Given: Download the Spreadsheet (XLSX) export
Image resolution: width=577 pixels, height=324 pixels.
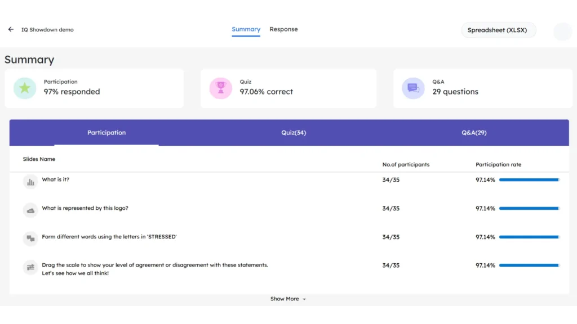Looking at the screenshot, I should pyautogui.click(x=498, y=30).
